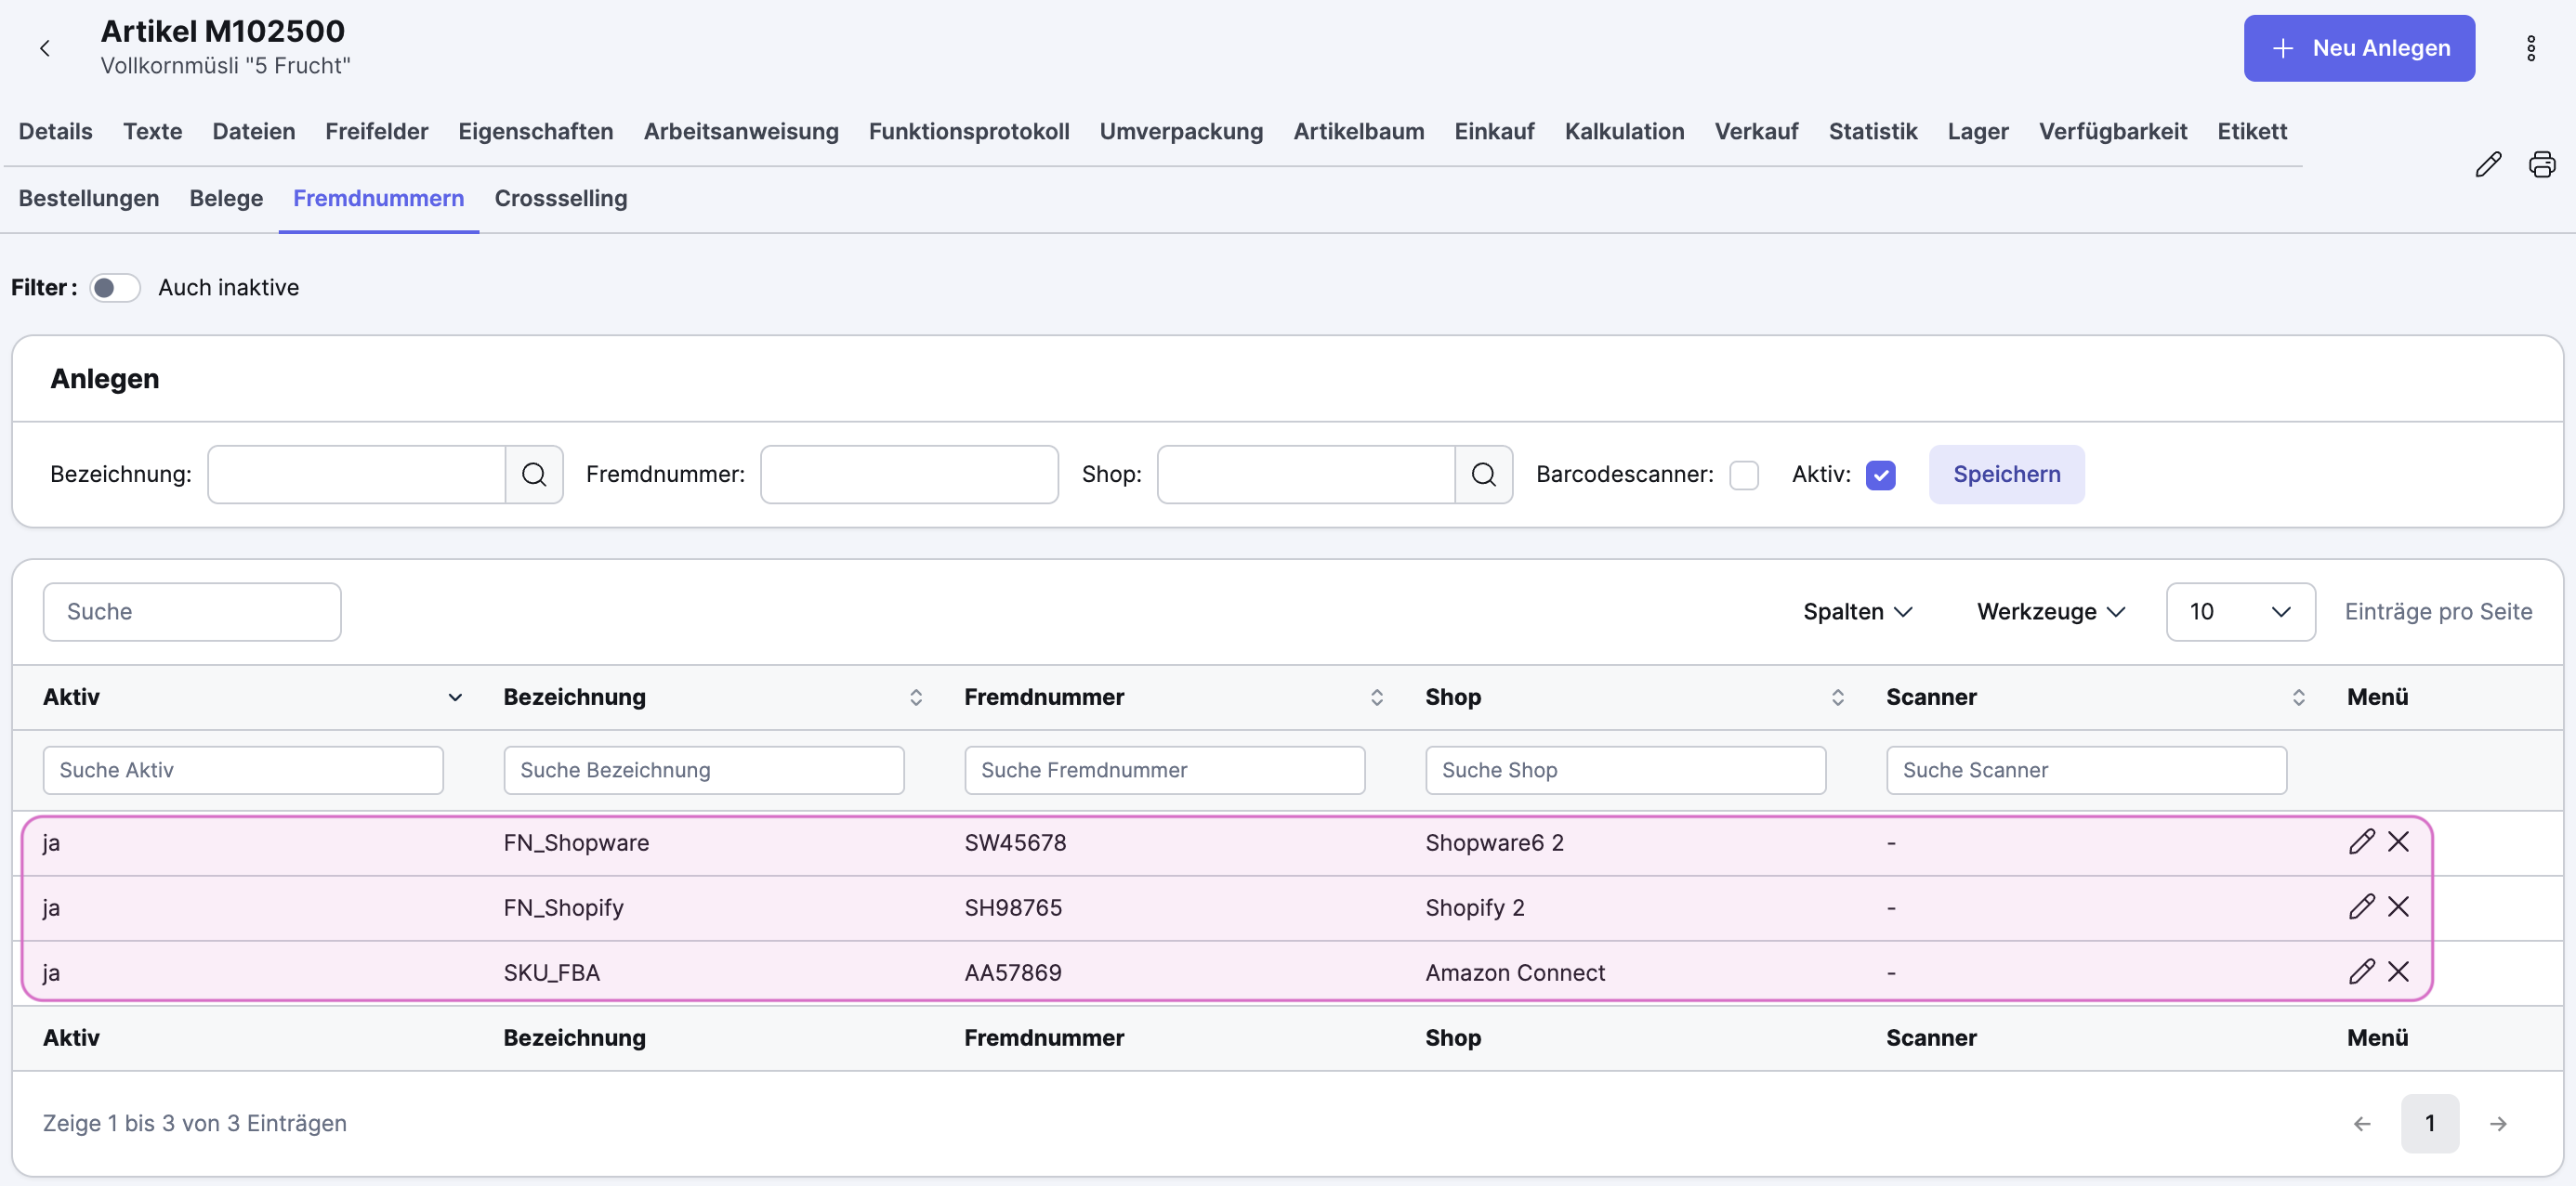2576x1186 pixels.
Task: Expand the Spalten dropdown
Action: (1857, 611)
